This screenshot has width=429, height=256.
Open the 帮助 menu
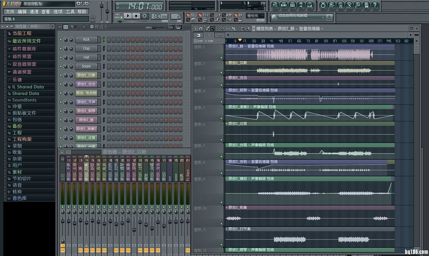coord(82,12)
